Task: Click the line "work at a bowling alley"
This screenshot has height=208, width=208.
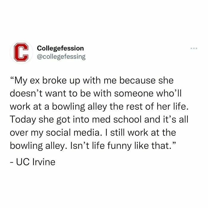Action: coord(99,107)
